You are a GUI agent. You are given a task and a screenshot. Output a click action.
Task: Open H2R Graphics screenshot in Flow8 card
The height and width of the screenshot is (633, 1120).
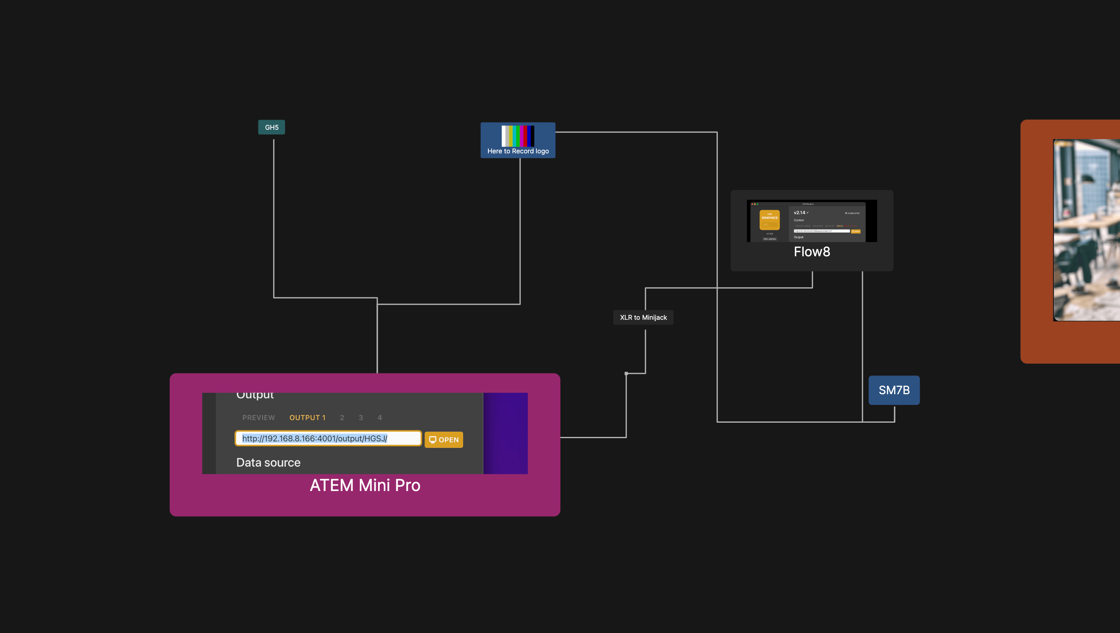(812, 221)
